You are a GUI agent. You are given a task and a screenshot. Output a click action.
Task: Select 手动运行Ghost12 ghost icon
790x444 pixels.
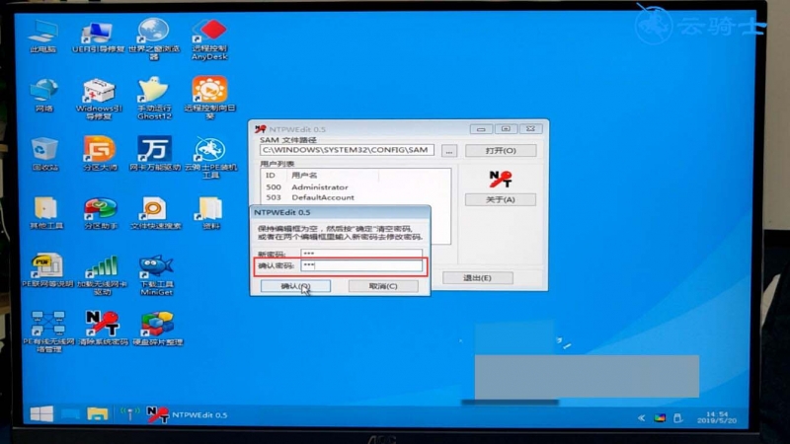tap(154, 99)
